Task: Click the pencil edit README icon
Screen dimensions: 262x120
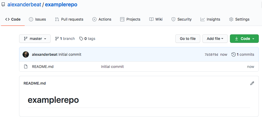Action: pyautogui.click(x=252, y=83)
